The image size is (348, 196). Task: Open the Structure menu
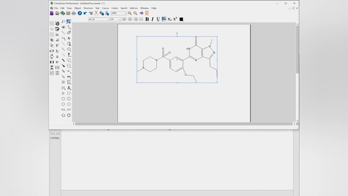[x=88, y=8]
